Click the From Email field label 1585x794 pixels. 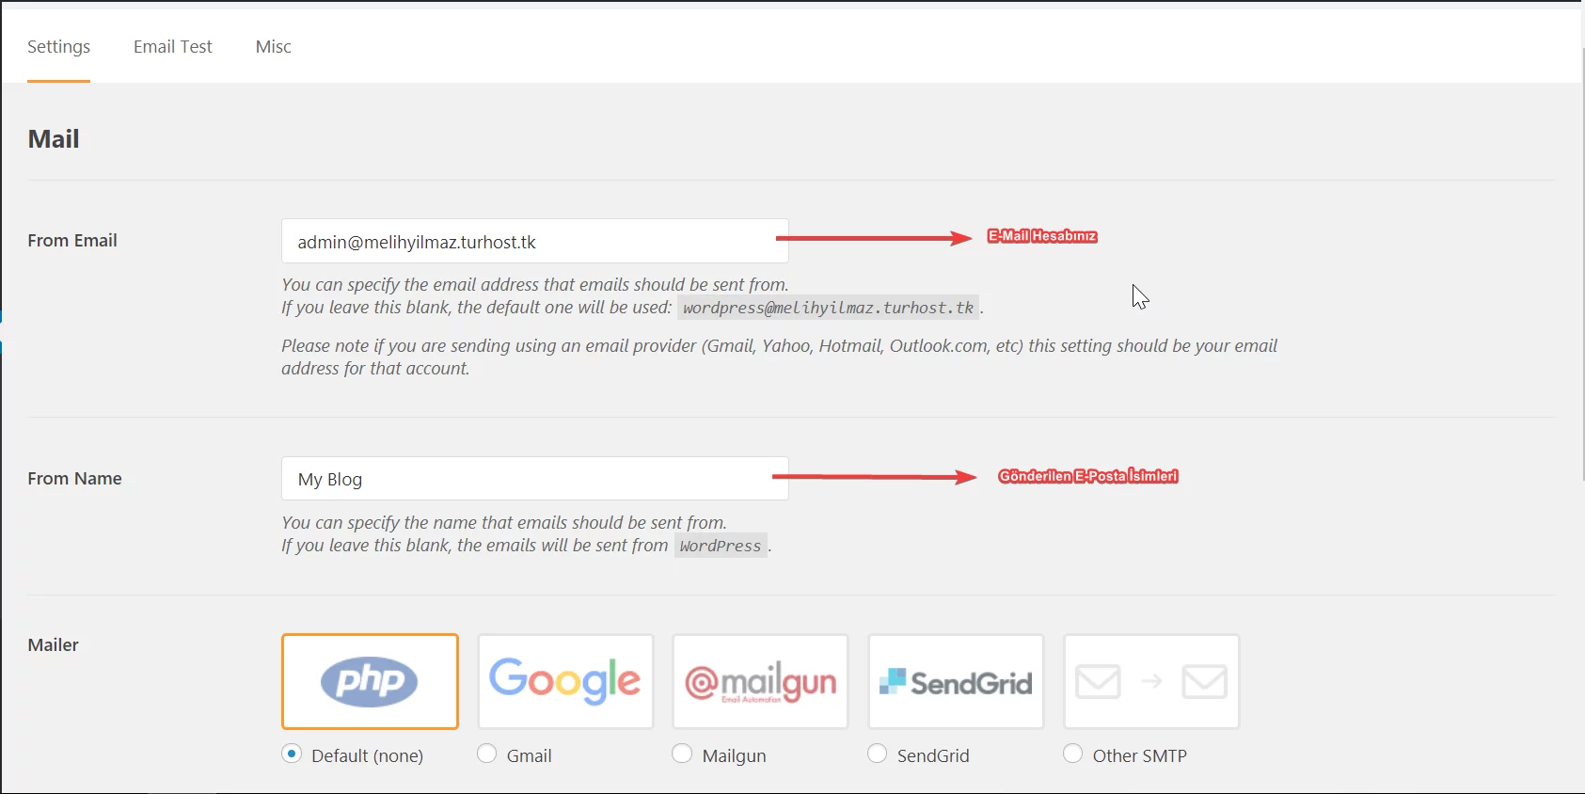point(72,241)
